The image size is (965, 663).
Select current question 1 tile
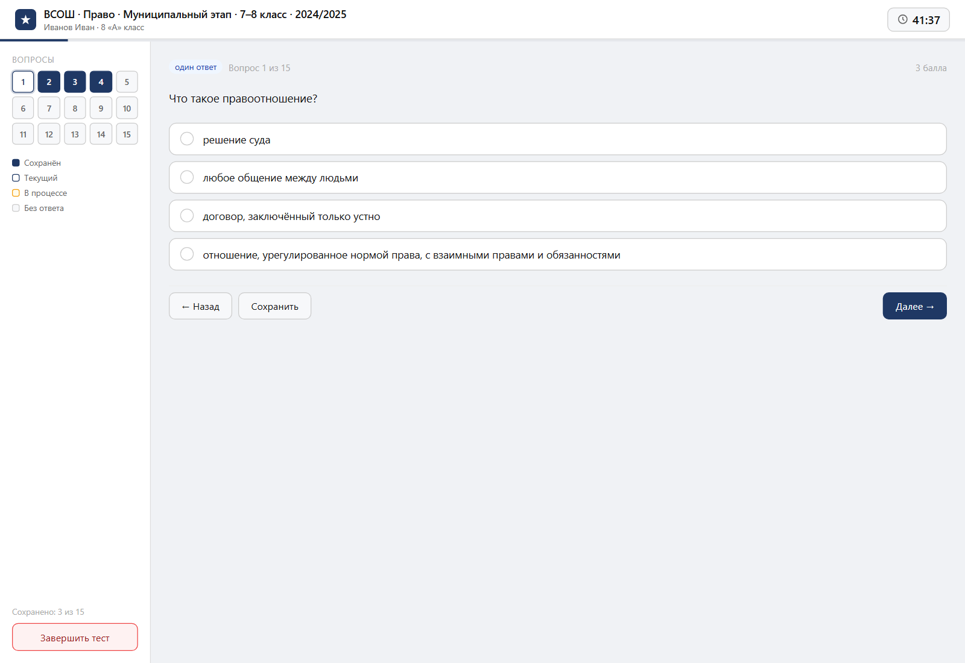point(23,82)
